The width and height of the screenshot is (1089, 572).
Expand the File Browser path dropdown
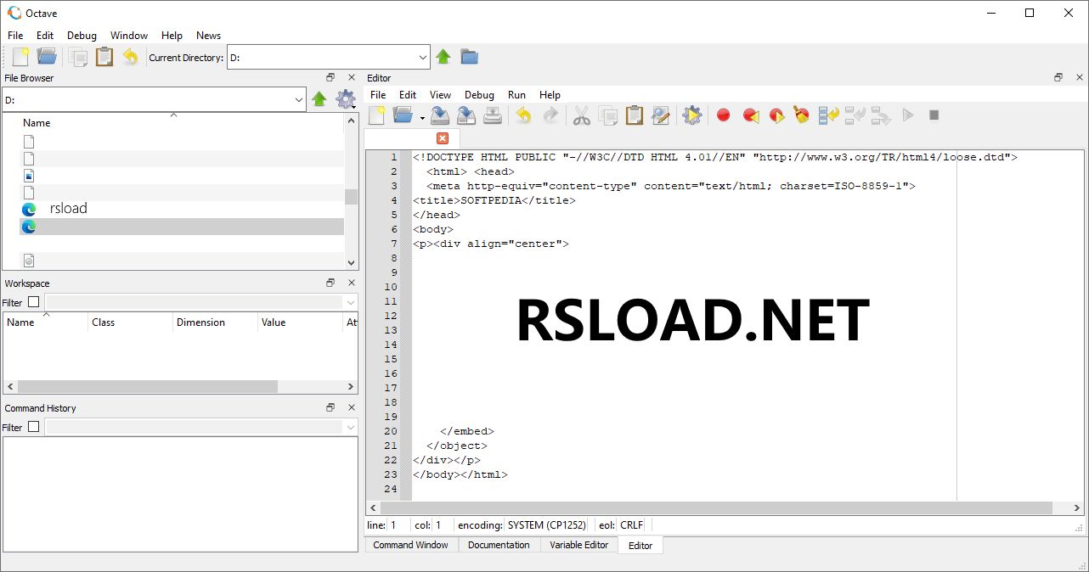click(299, 100)
